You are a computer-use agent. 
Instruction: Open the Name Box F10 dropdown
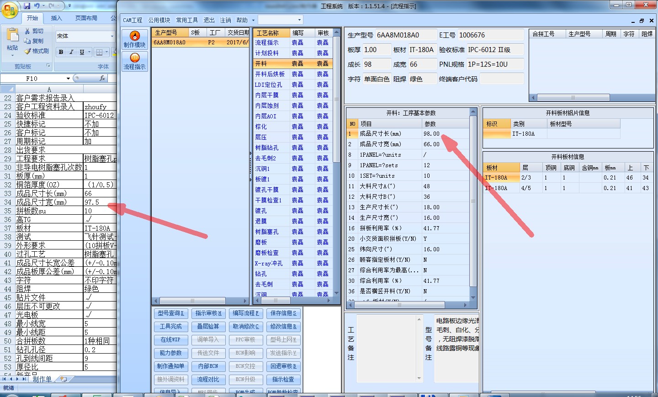pyautogui.click(x=68, y=79)
